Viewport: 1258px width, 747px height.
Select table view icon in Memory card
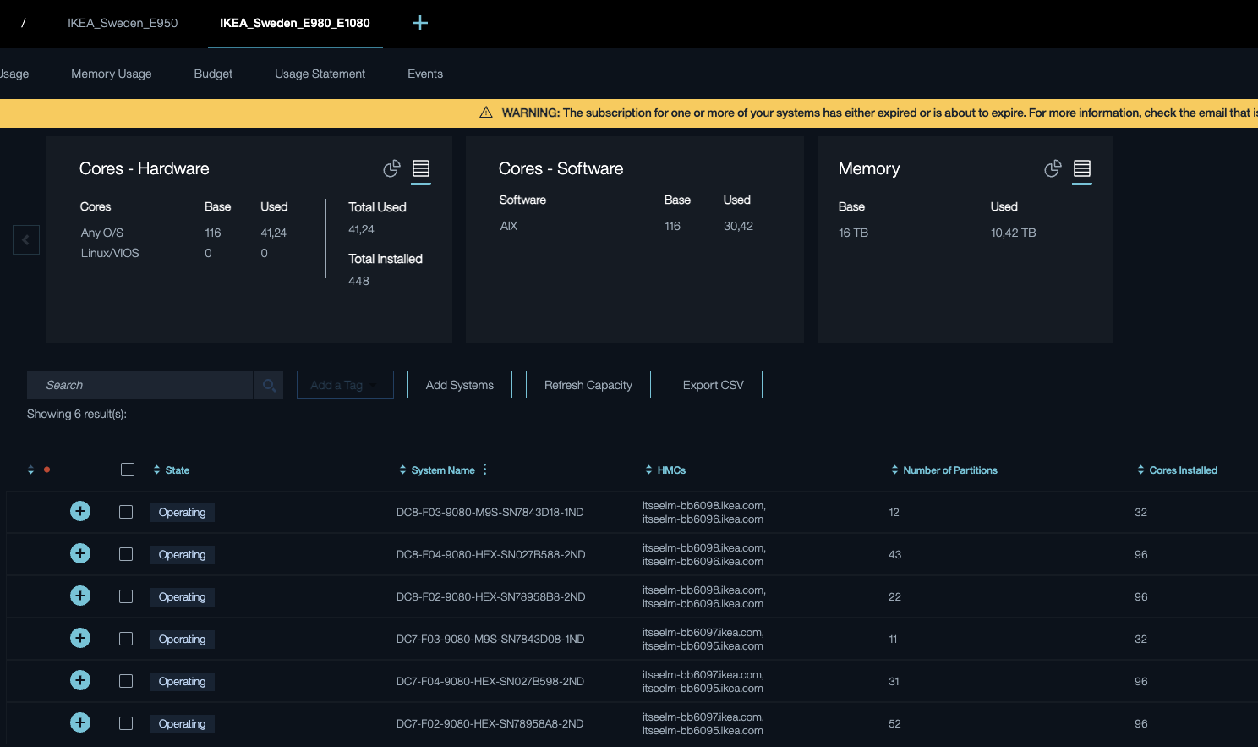(1081, 169)
